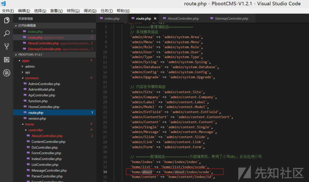
Task: Click PHP file icon beside ParserController.php
Action: click(x=28, y=176)
